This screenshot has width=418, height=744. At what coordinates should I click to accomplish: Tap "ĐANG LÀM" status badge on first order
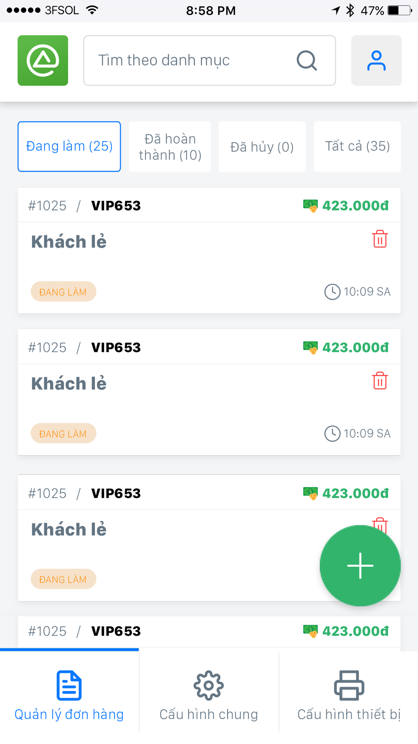pos(63,292)
